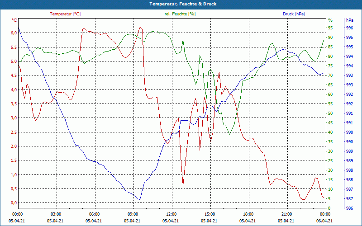
Task: Click the blue 986 pressure axis tick
Action: pos(349,208)
